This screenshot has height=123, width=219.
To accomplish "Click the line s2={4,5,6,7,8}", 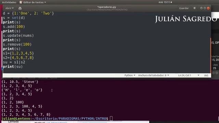I will tap(18, 58).
